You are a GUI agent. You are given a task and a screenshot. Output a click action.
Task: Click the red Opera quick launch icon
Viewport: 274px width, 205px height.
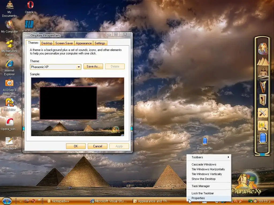click(33, 201)
